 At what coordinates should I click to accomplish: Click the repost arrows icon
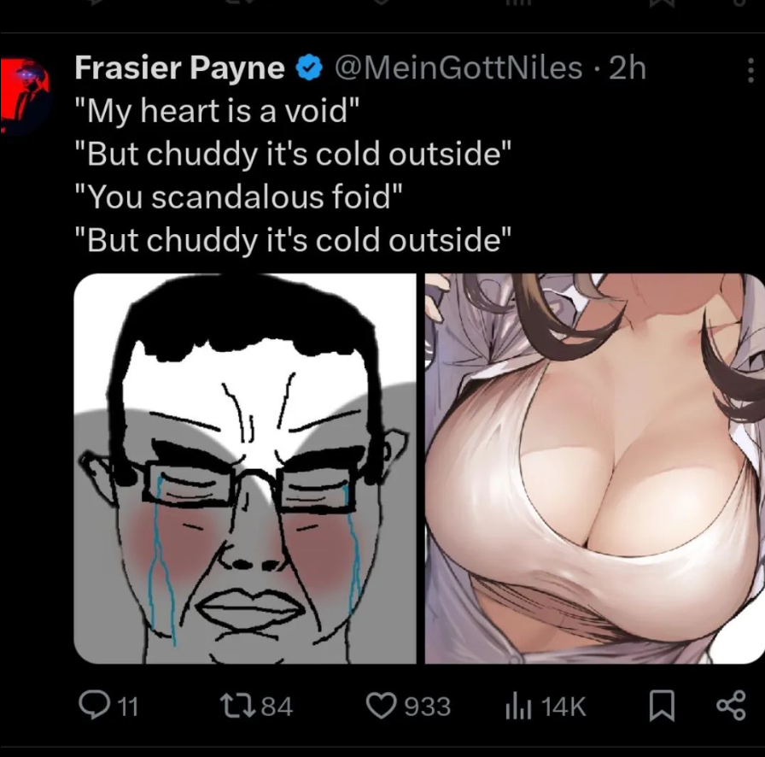click(x=237, y=707)
